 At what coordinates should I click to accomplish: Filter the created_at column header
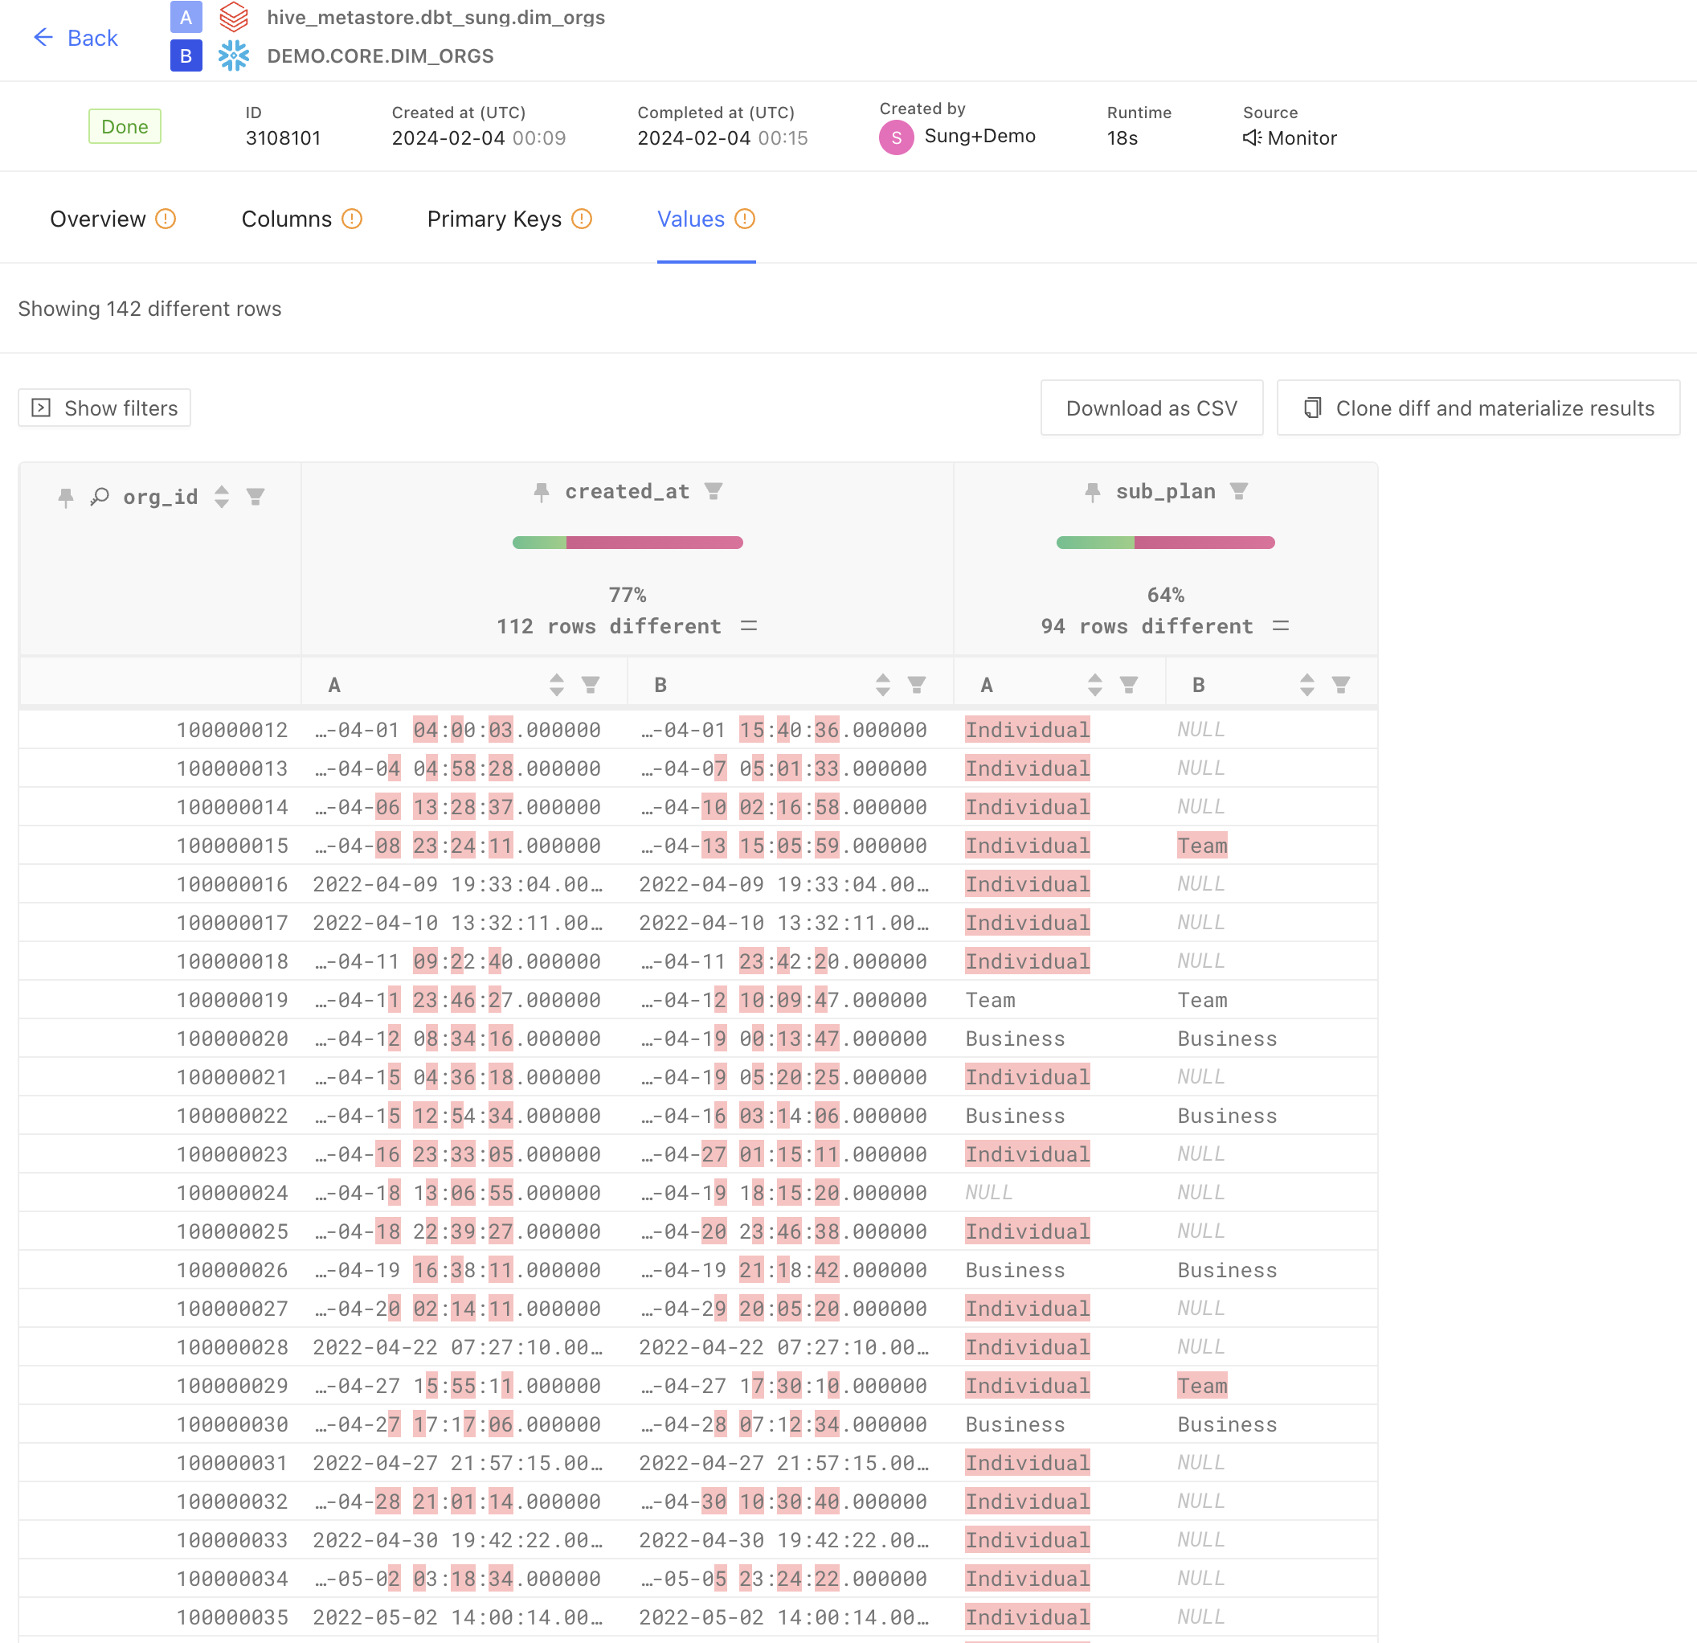coord(714,492)
